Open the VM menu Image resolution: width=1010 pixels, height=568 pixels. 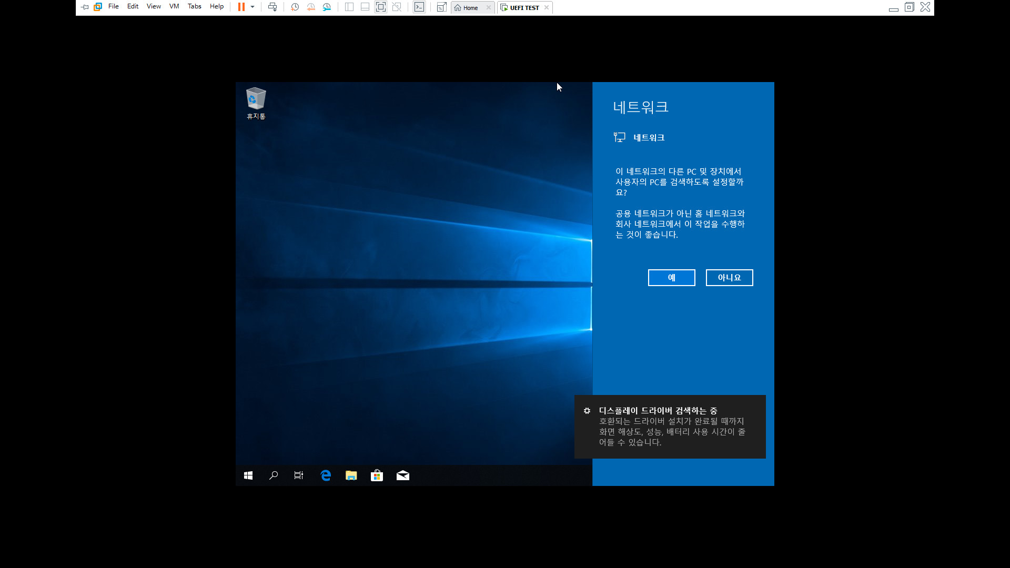(x=174, y=7)
